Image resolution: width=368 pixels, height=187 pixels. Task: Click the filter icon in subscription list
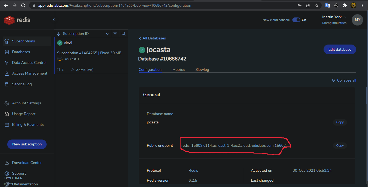[115, 34]
